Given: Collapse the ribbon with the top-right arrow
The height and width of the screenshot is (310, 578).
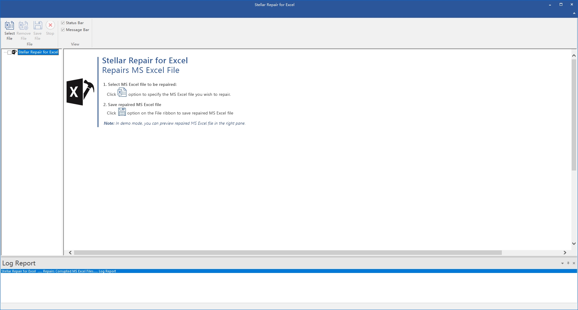Looking at the screenshot, I should coord(574,13).
